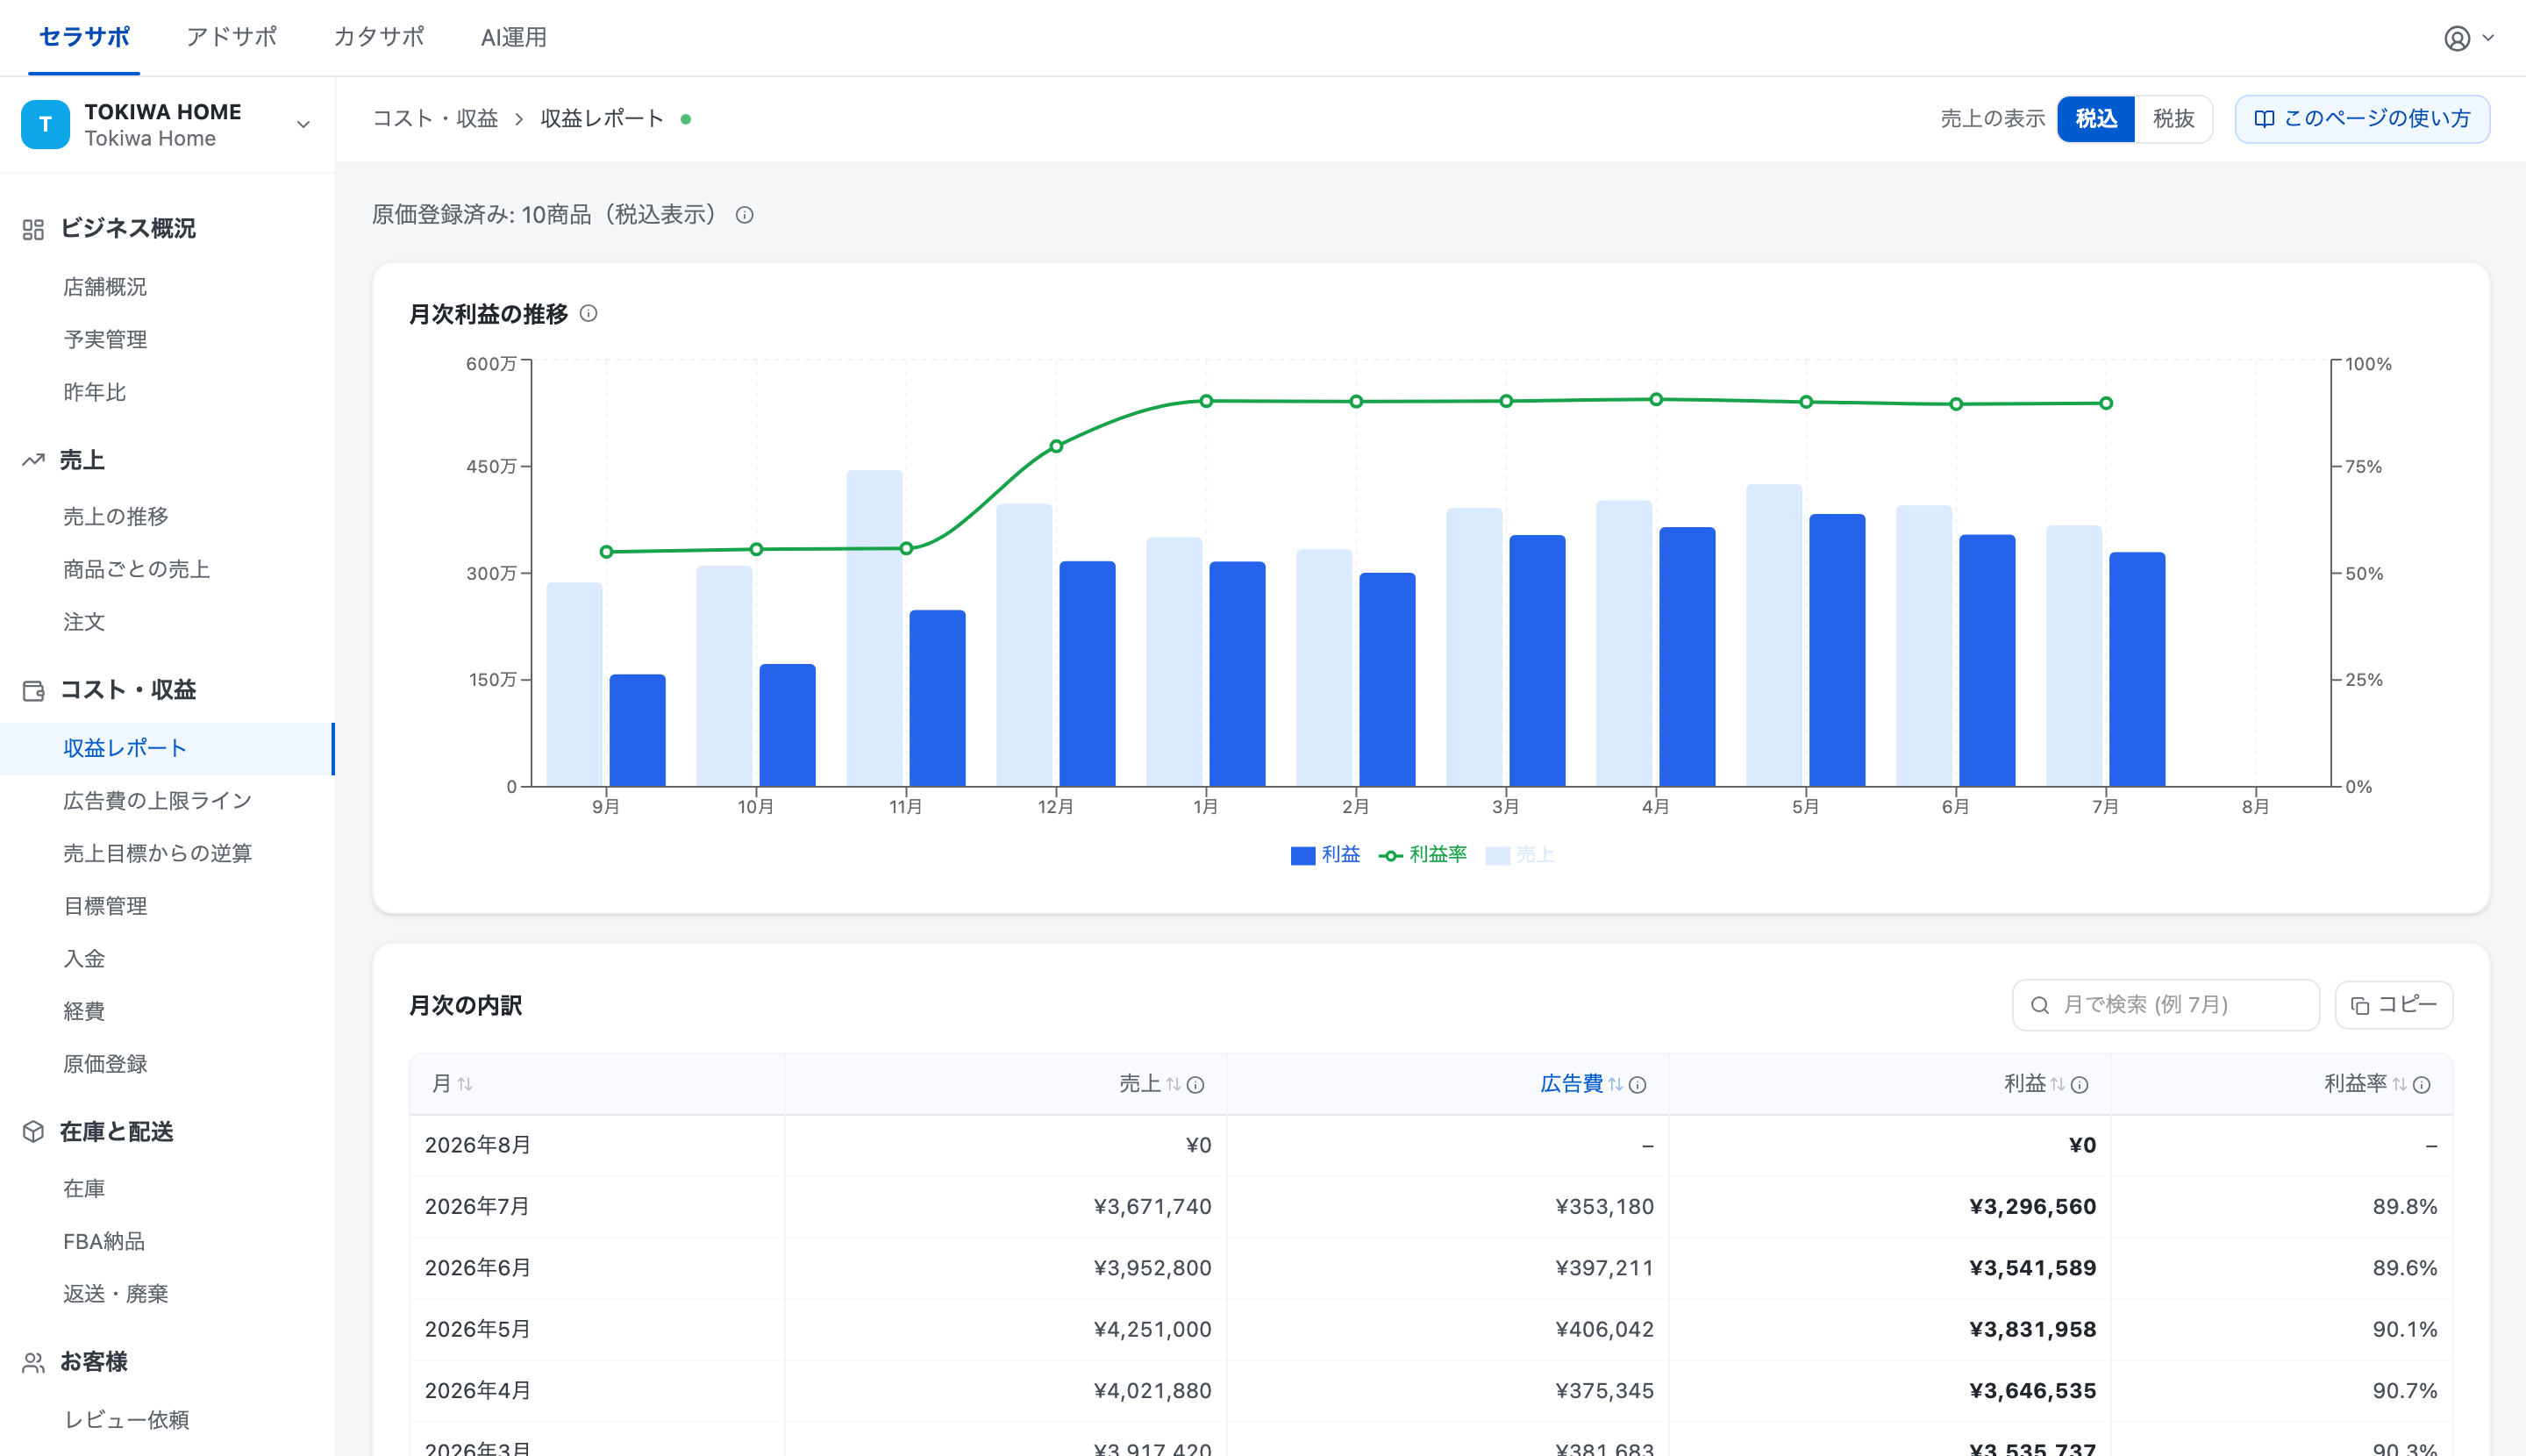Click the コピー button
The width and height of the screenshot is (2526, 1456).
pos(2393,1005)
